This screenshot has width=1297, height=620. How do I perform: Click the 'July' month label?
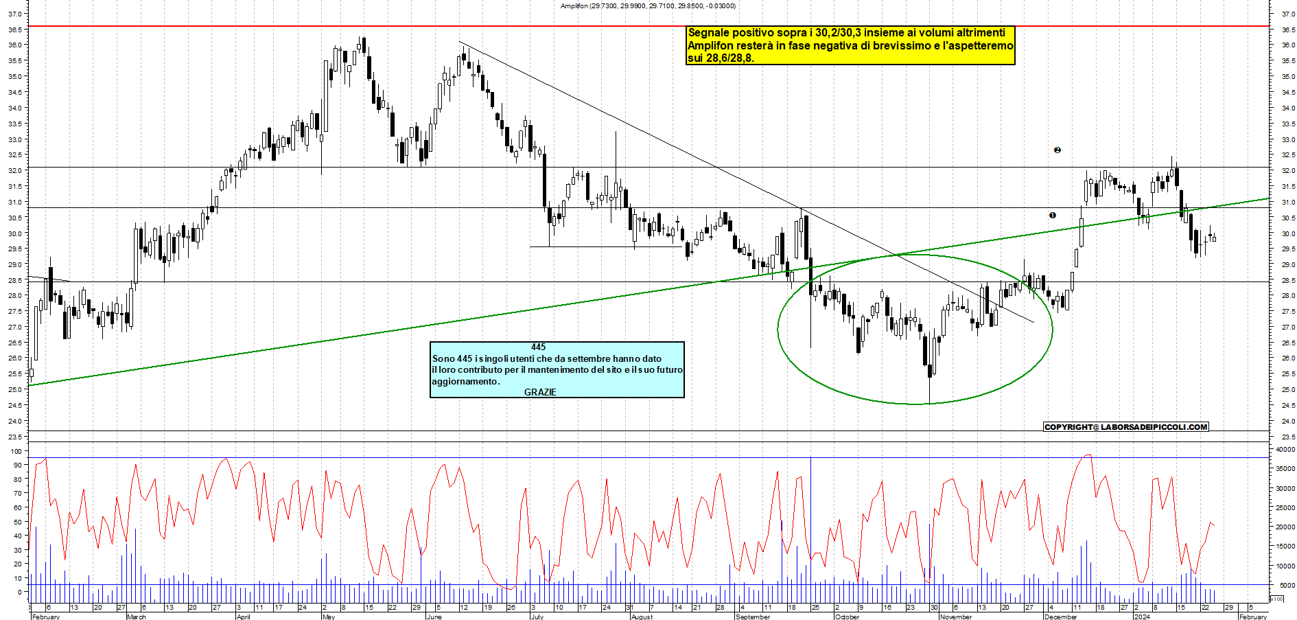click(537, 617)
